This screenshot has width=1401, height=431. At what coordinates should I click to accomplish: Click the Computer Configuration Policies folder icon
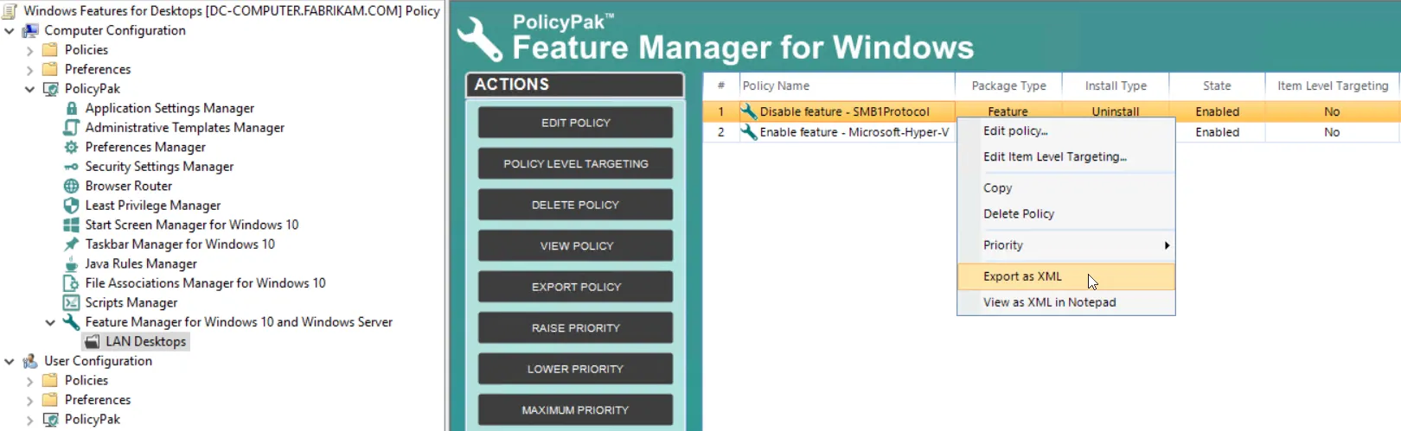pos(51,50)
